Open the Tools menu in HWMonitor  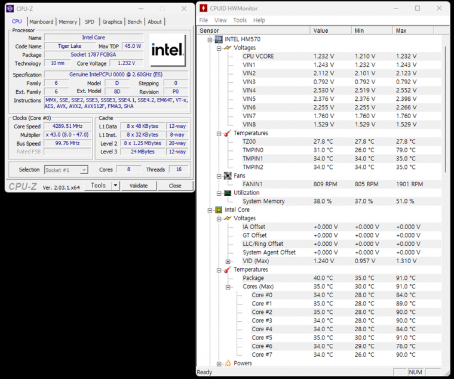pos(240,20)
